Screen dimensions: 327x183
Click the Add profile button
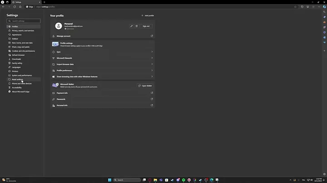148,15
